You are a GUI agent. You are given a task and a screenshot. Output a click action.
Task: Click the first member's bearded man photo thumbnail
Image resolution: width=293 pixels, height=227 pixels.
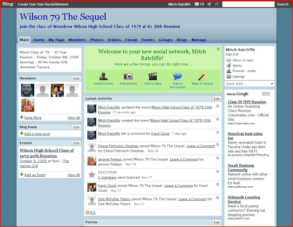[x=28, y=90]
